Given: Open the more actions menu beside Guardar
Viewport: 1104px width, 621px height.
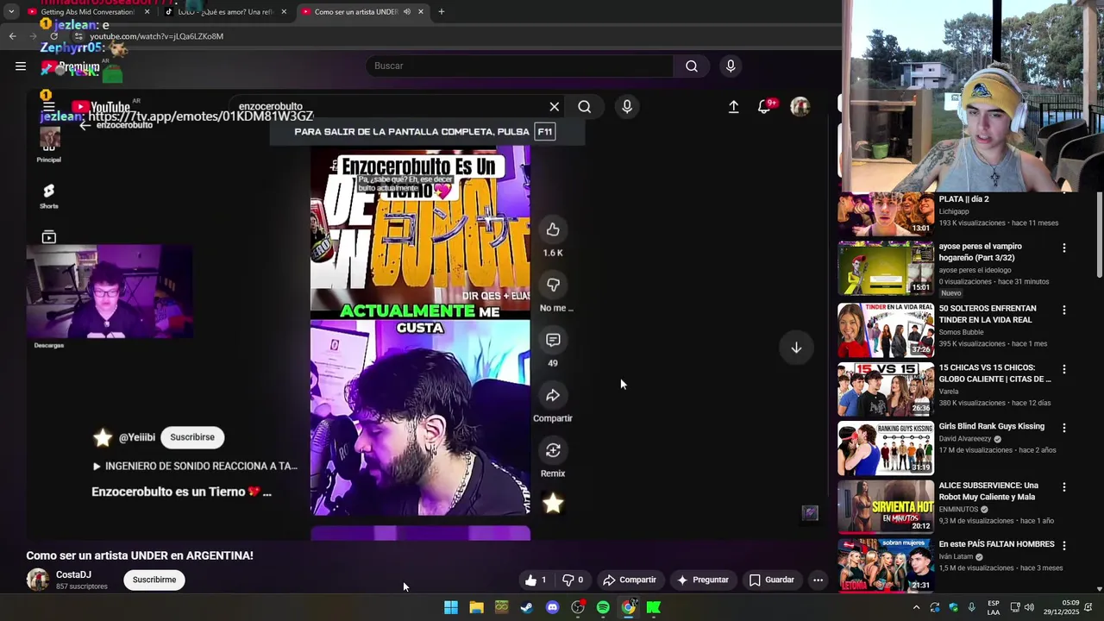Looking at the screenshot, I should tap(818, 580).
